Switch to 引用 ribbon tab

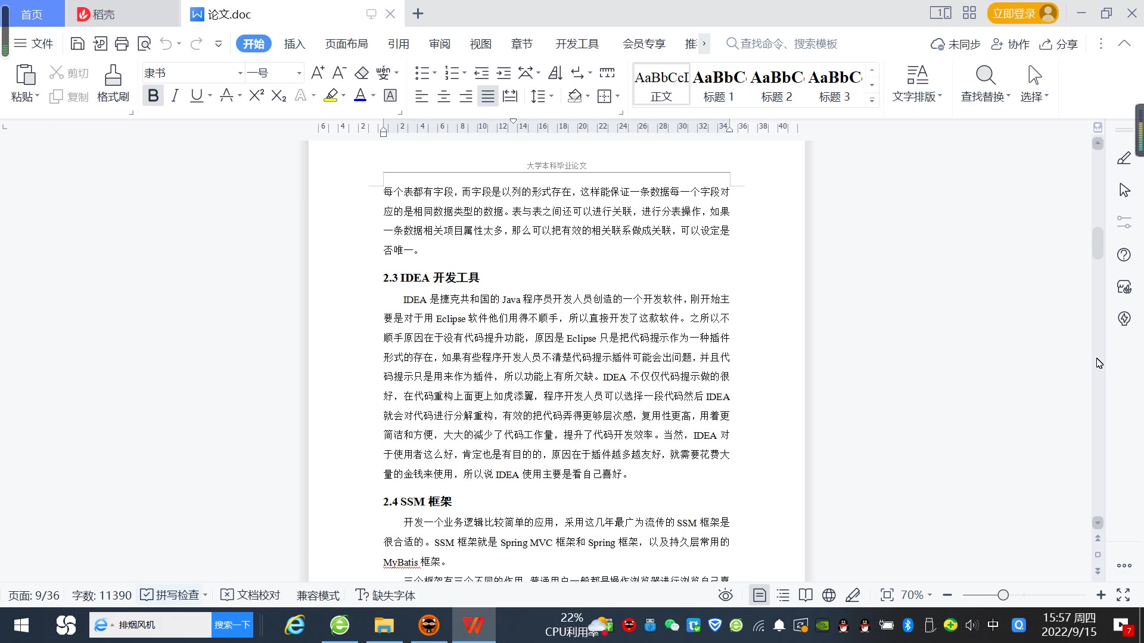point(399,44)
